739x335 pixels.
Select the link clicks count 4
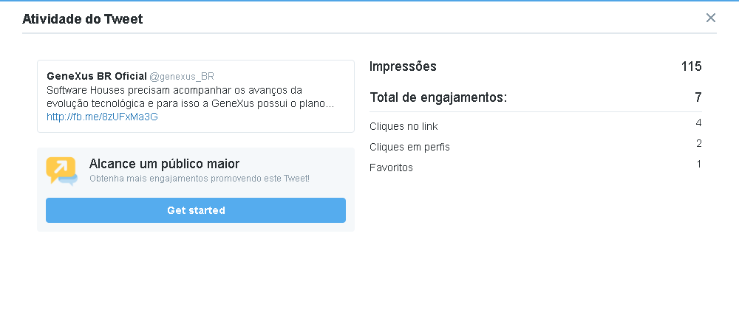(x=698, y=123)
